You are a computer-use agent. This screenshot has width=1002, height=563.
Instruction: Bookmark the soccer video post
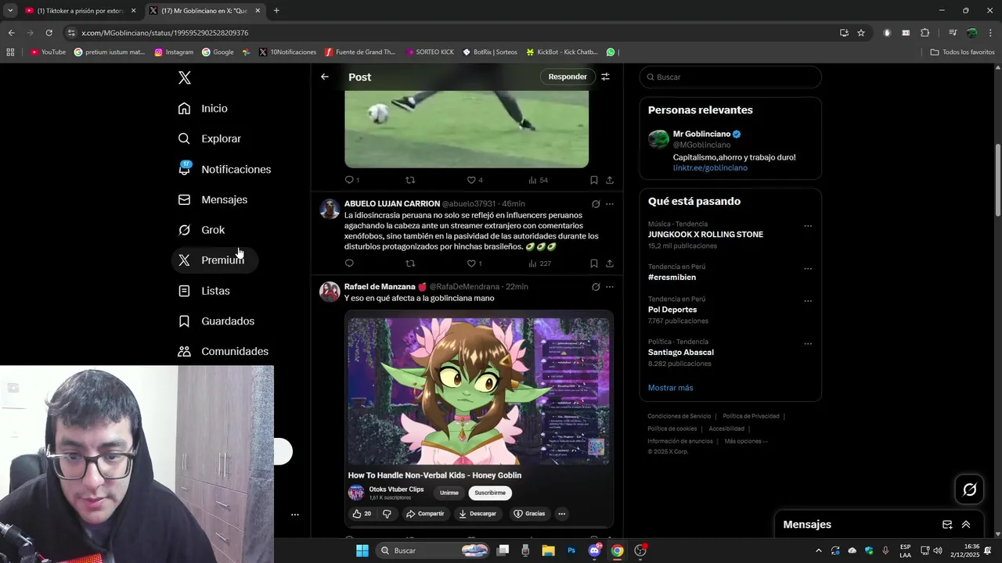pos(594,180)
